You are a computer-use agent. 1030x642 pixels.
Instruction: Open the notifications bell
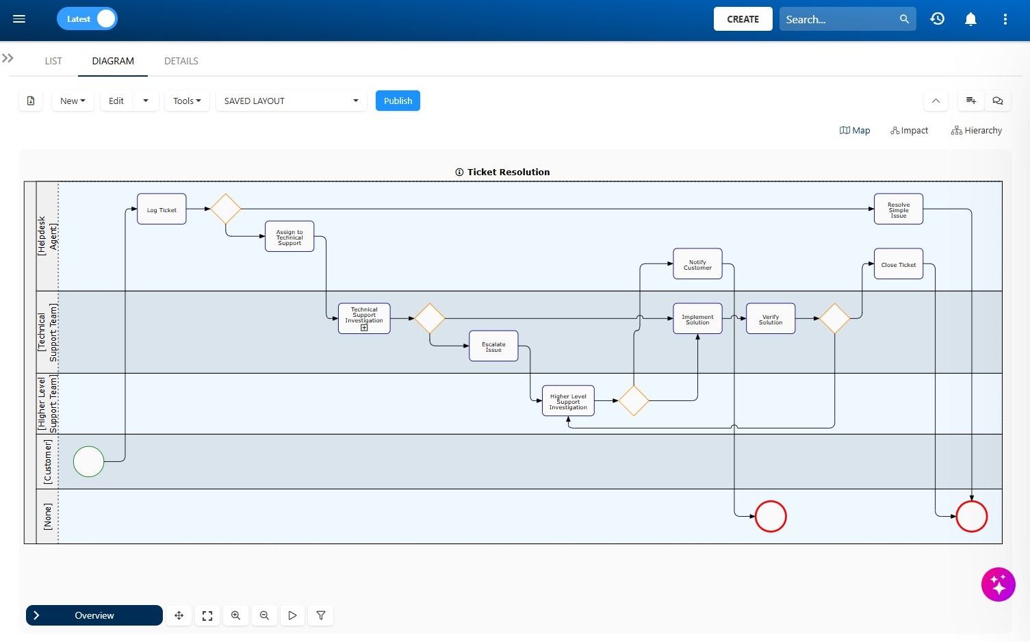[x=970, y=19]
